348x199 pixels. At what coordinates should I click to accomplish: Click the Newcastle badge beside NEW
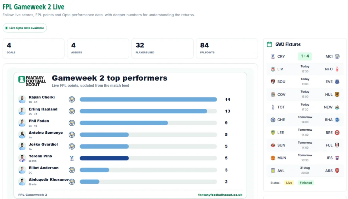pyautogui.click(x=337, y=107)
